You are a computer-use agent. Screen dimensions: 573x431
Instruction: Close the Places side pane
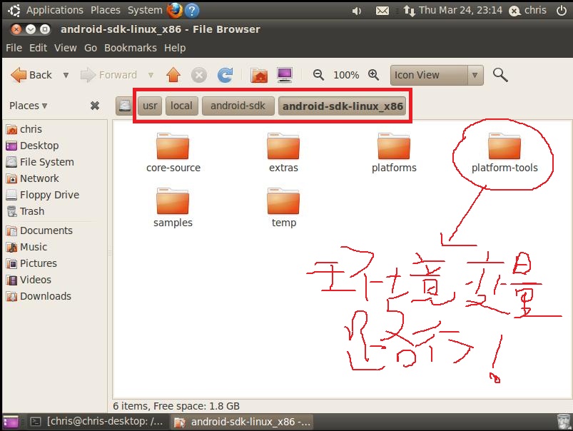95,106
